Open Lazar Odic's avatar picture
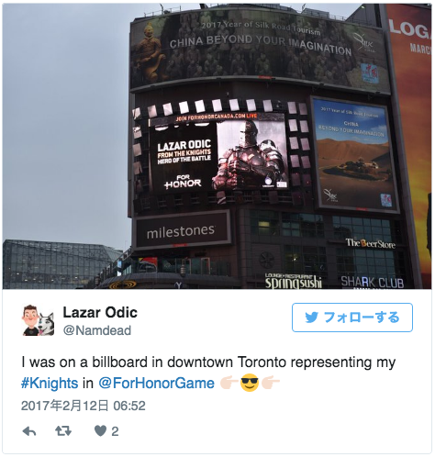The width and height of the screenshot is (435, 457). click(38, 320)
